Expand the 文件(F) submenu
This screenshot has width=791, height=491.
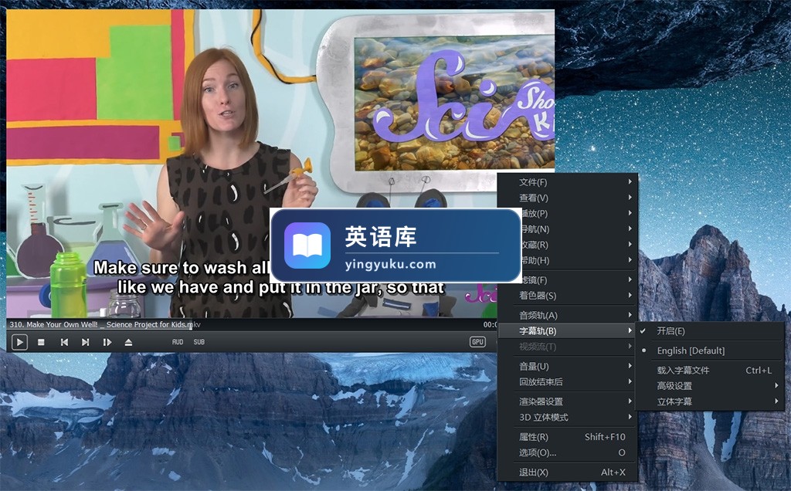coord(568,182)
